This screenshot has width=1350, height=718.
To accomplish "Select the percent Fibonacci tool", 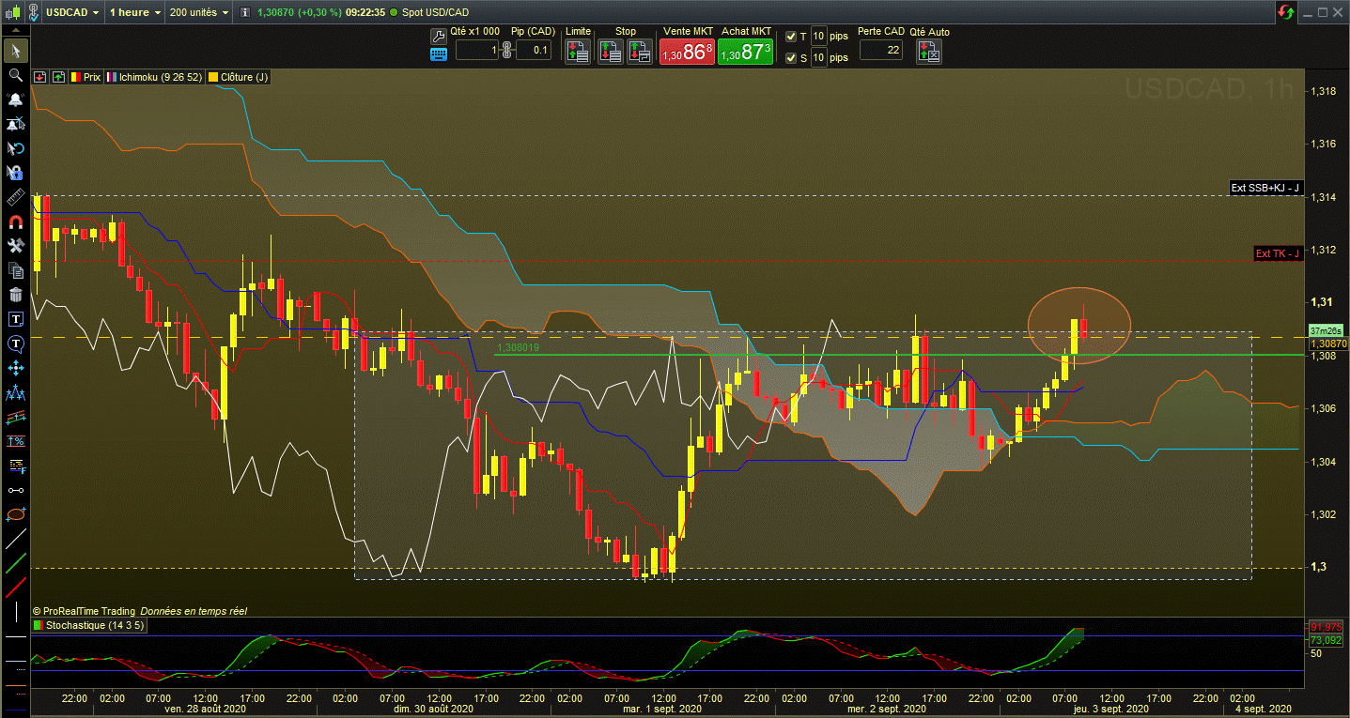I will (x=15, y=441).
